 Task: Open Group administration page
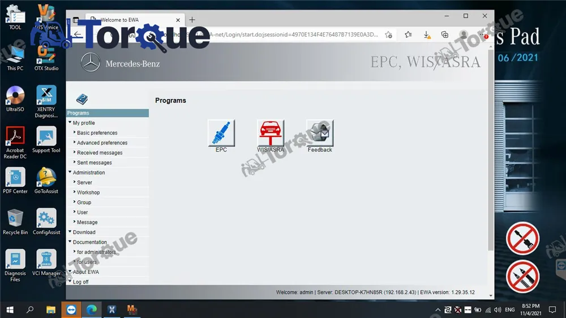pyautogui.click(x=84, y=203)
